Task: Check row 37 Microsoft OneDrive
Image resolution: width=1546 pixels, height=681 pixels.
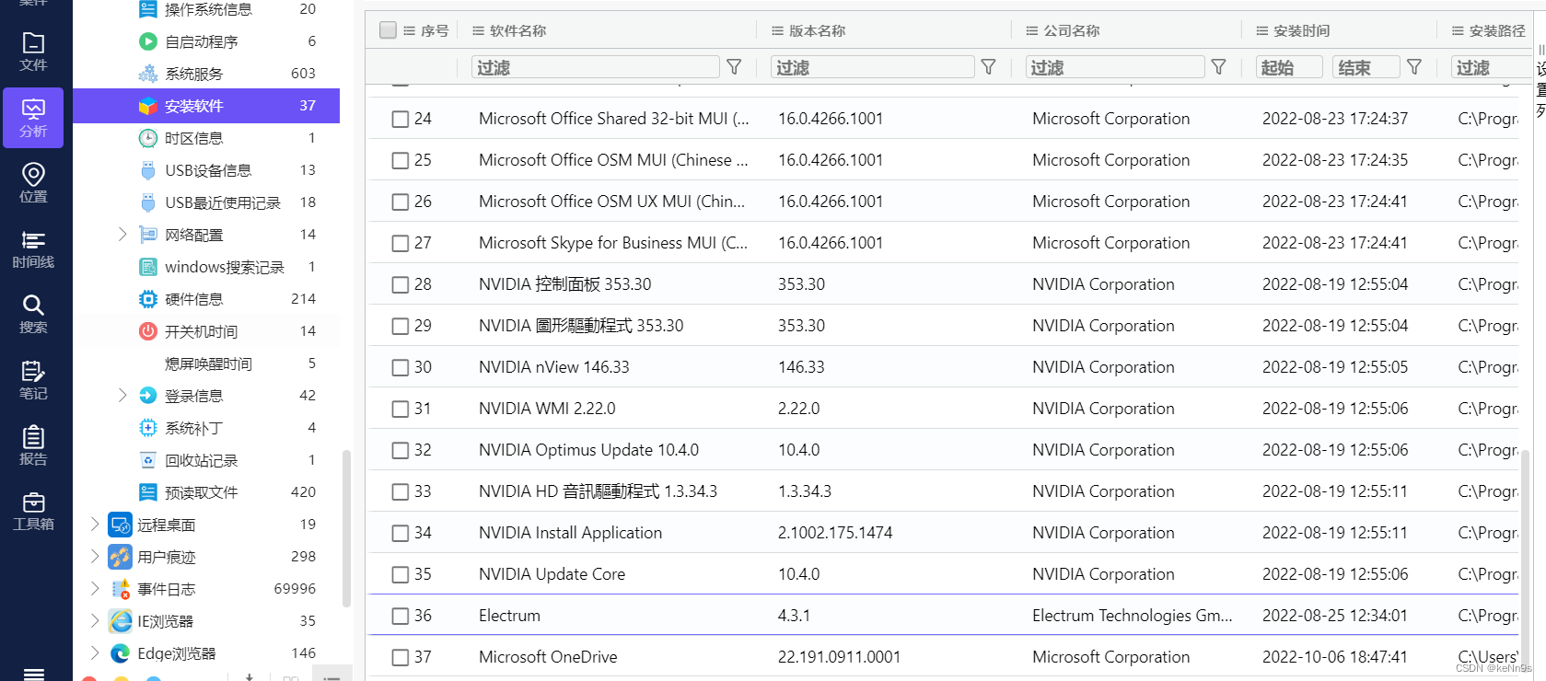Action: pyautogui.click(x=400, y=657)
